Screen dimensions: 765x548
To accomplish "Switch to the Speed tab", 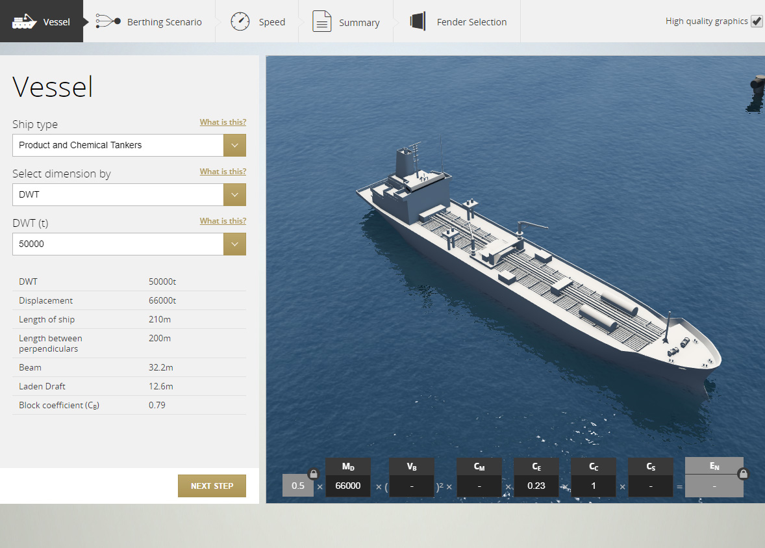I will (x=257, y=21).
